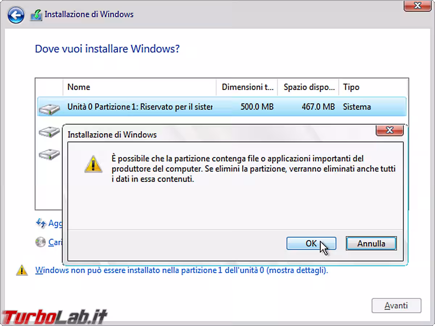Sort by the Dimensioni totali column header
Viewport: 435px width, 326px height.
coord(247,87)
